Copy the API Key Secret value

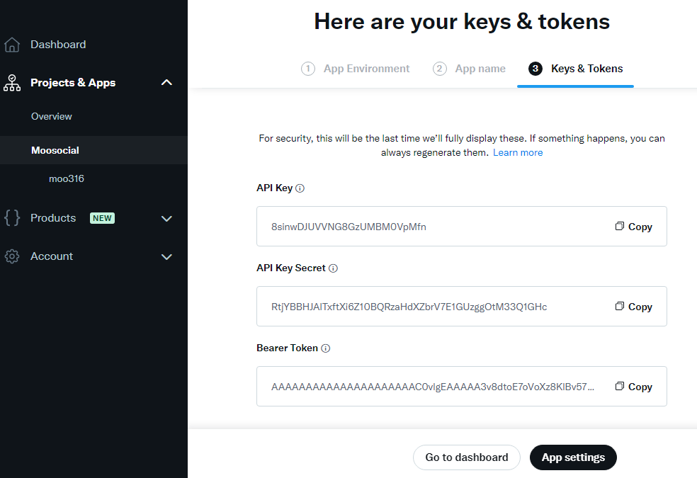633,307
